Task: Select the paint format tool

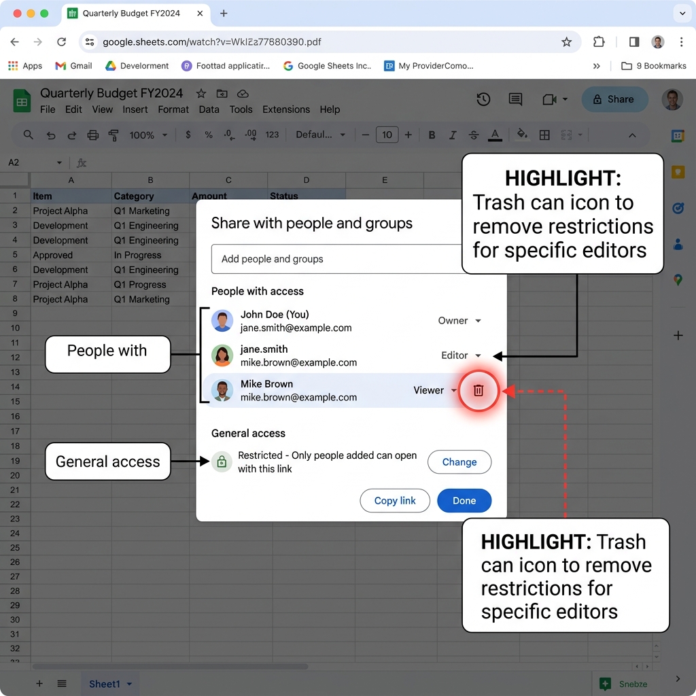Action: [114, 135]
